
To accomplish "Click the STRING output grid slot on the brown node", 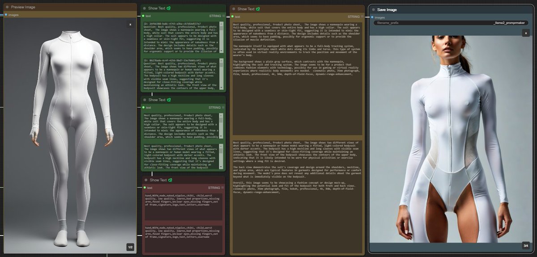I will [362, 16].
